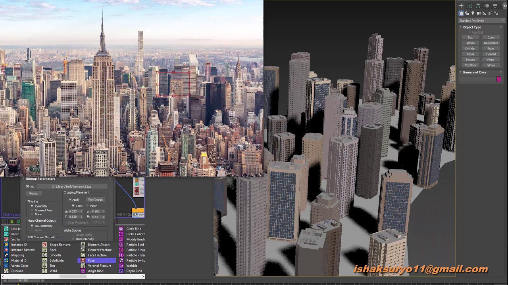Viewport: 508px width, 285px height.
Task: Select the Lights category icon
Action: click(473, 13)
